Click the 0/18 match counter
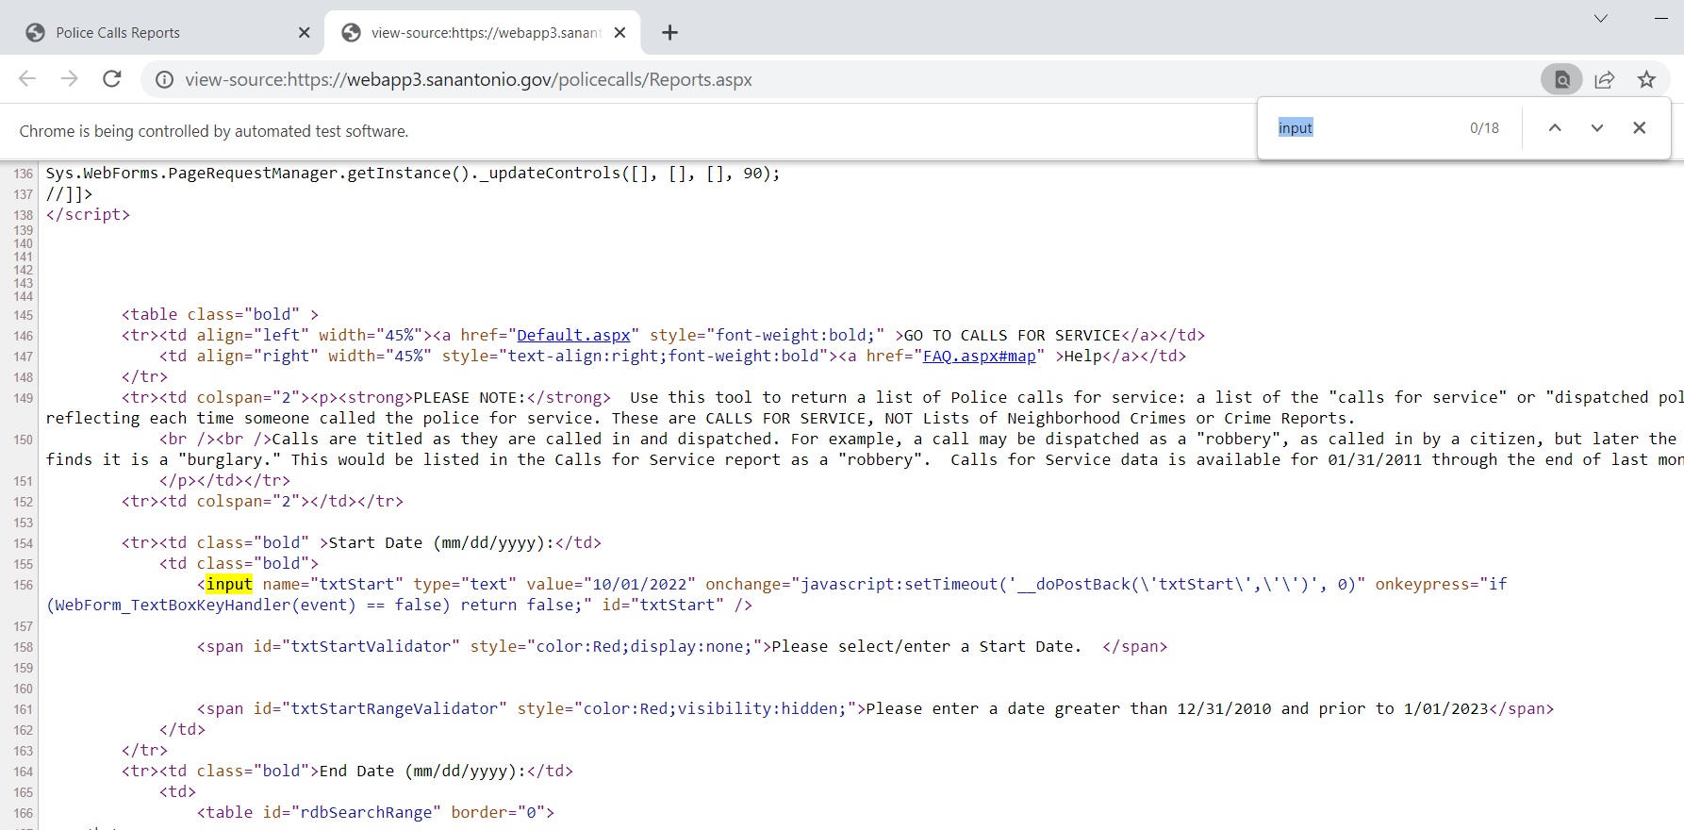The width and height of the screenshot is (1684, 830). [x=1484, y=128]
